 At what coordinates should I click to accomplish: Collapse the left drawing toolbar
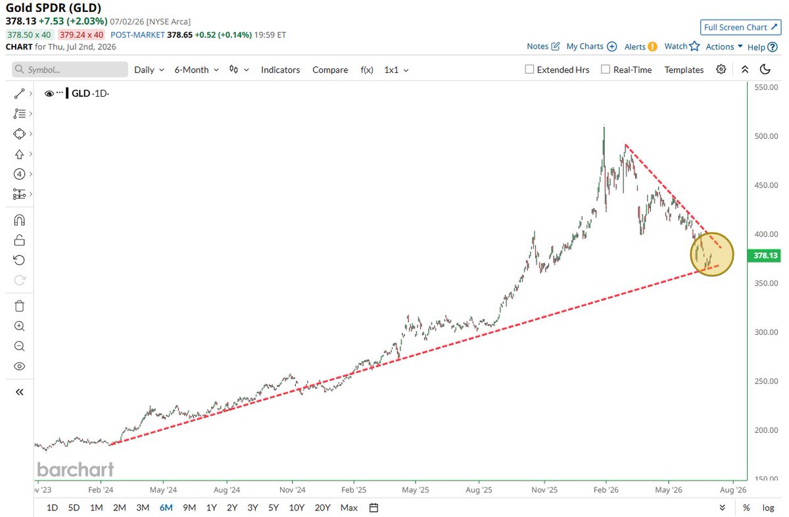coord(19,392)
